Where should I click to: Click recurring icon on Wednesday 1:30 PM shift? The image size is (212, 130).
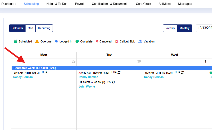(182, 73)
